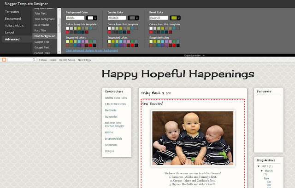
Task: Open contributor smiths sons i ans
Action: point(116,98)
